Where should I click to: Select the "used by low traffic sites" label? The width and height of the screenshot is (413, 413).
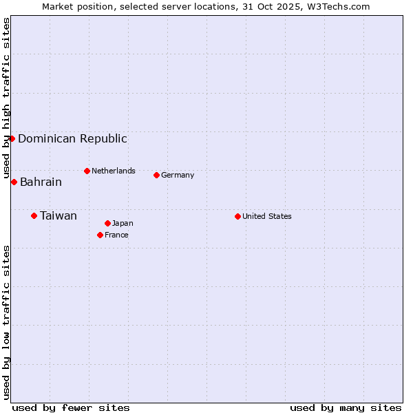coord(6,322)
